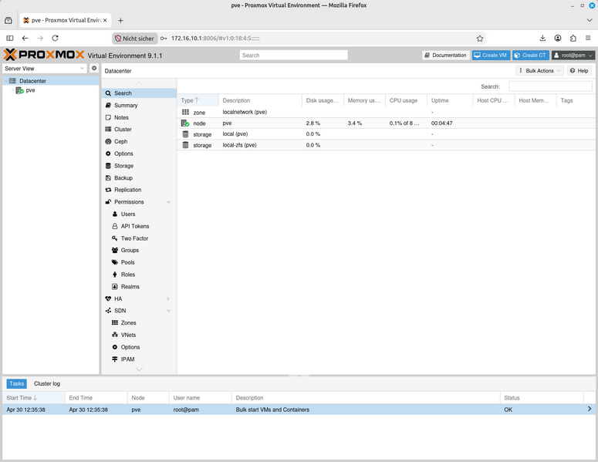Open SDN VNets page
The image size is (598, 462).
click(139, 335)
